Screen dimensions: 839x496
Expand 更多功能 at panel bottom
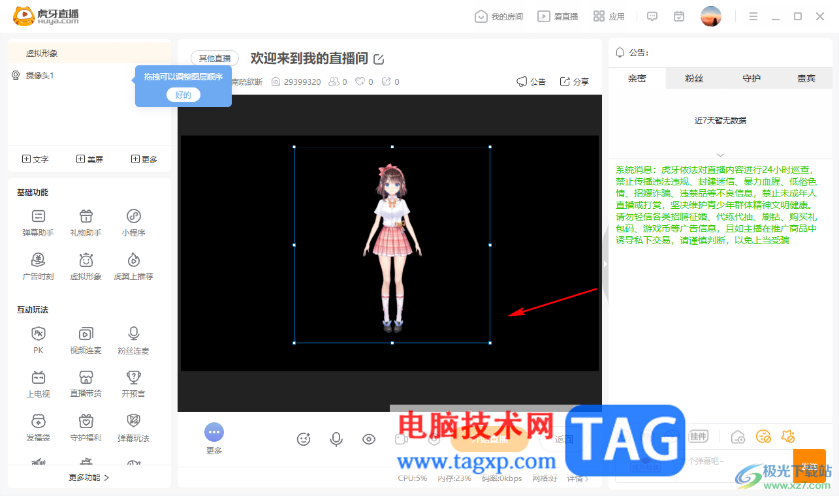[x=89, y=477]
